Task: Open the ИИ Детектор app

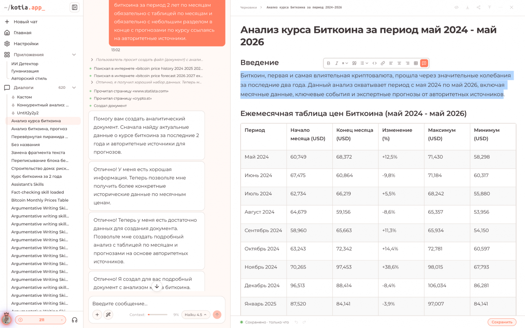Action: point(25,64)
